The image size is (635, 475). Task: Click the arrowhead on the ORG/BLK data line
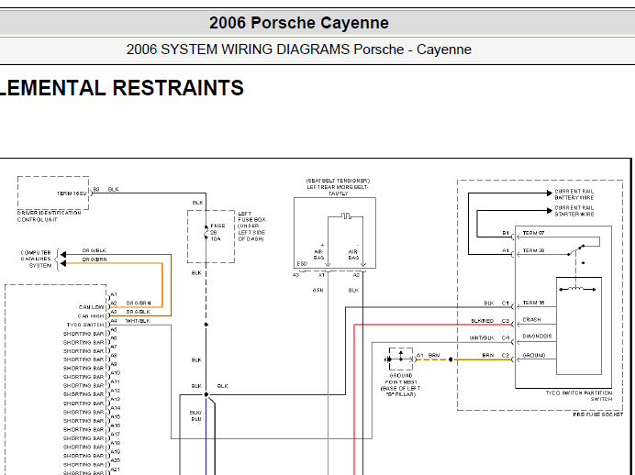tap(63, 255)
